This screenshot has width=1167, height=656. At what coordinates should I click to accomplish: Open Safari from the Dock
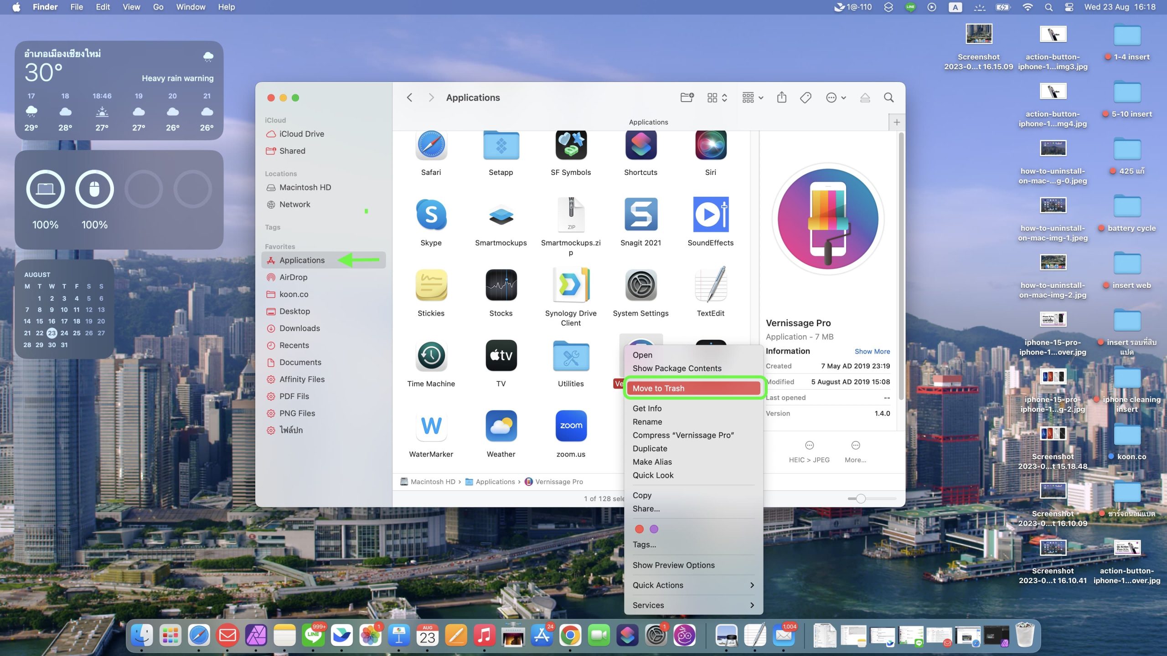(x=199, y=635)
